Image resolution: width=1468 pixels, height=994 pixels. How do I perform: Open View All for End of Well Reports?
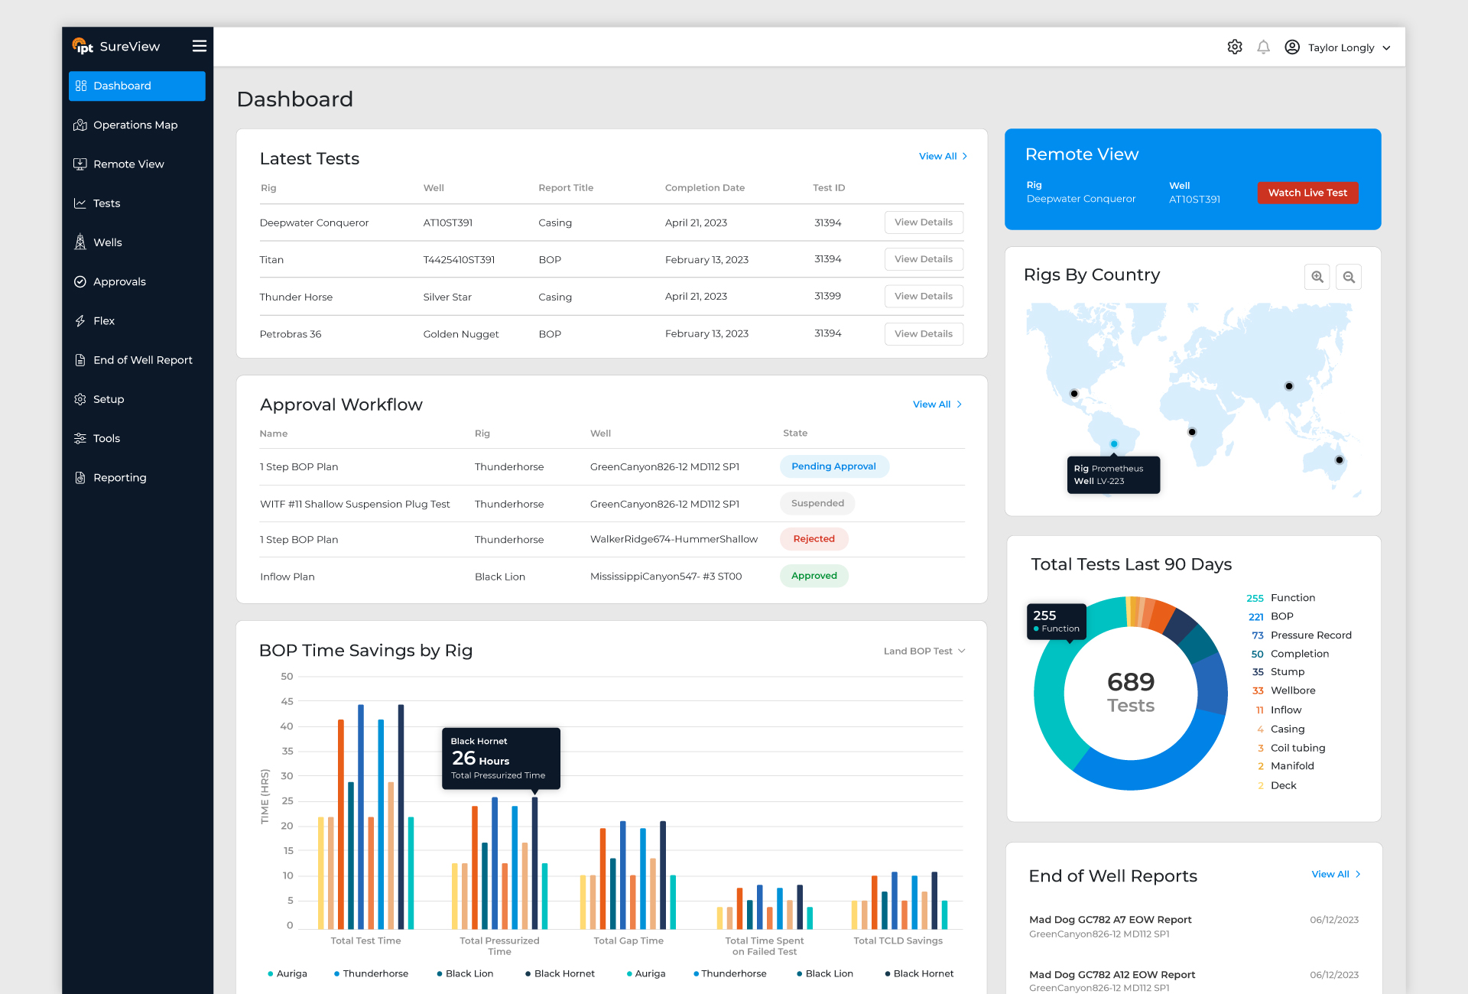(1336, 874)
